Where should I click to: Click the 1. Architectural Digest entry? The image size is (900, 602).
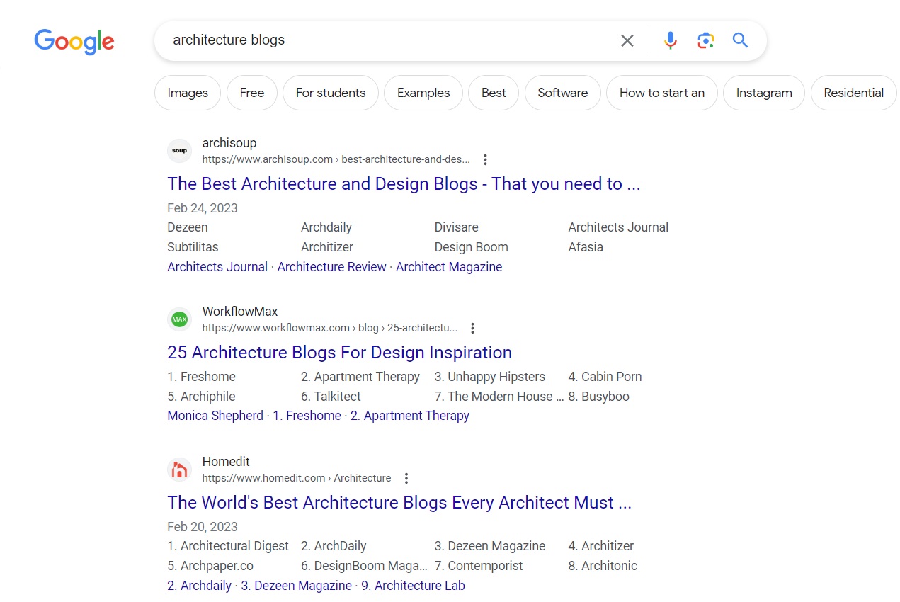(x=228, y=546)
